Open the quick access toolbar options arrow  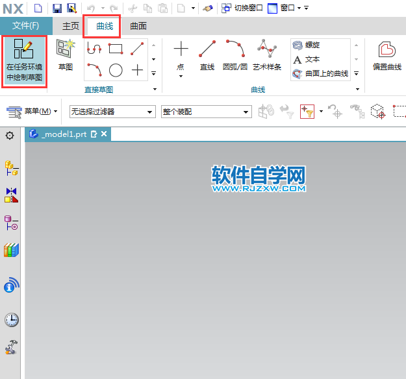pyautogui.click(x=307, y=8)
